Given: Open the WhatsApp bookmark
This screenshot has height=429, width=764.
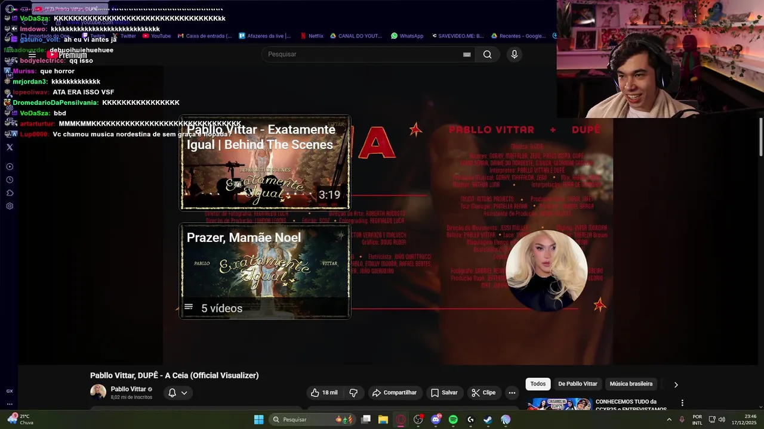Looking at the screenshot, I should pos(407,36).
